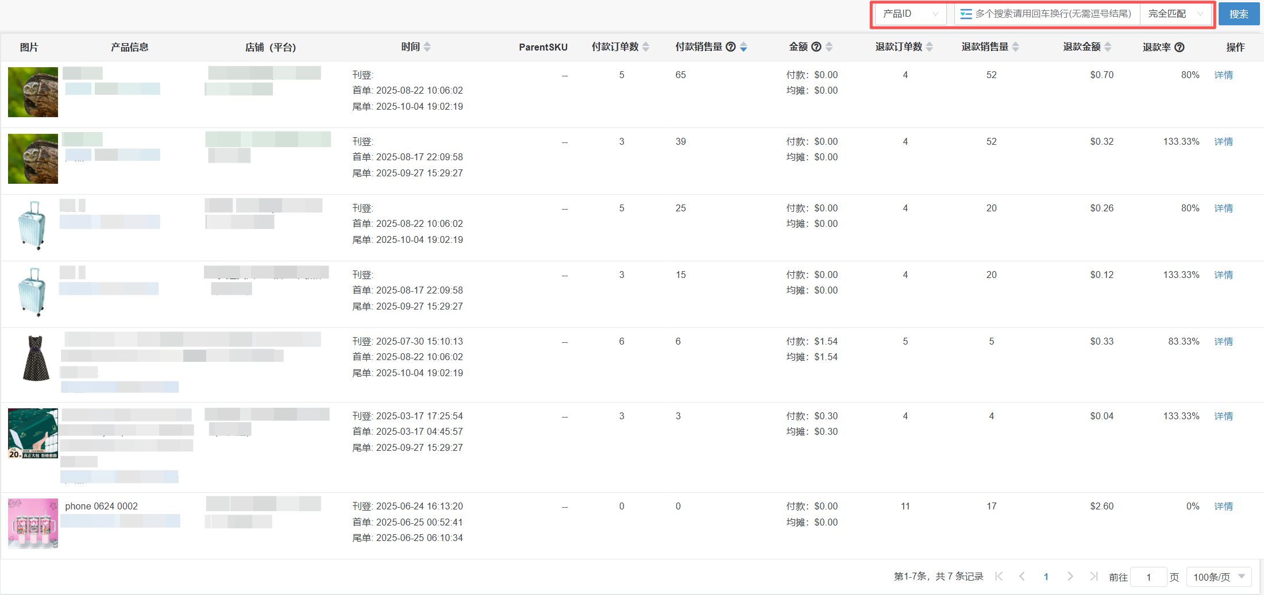Expand the 100条/页 page size dropdown

tap(1219, 577)
